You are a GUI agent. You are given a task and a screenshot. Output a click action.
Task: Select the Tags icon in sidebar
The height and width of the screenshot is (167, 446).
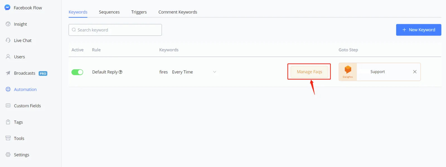8,122
